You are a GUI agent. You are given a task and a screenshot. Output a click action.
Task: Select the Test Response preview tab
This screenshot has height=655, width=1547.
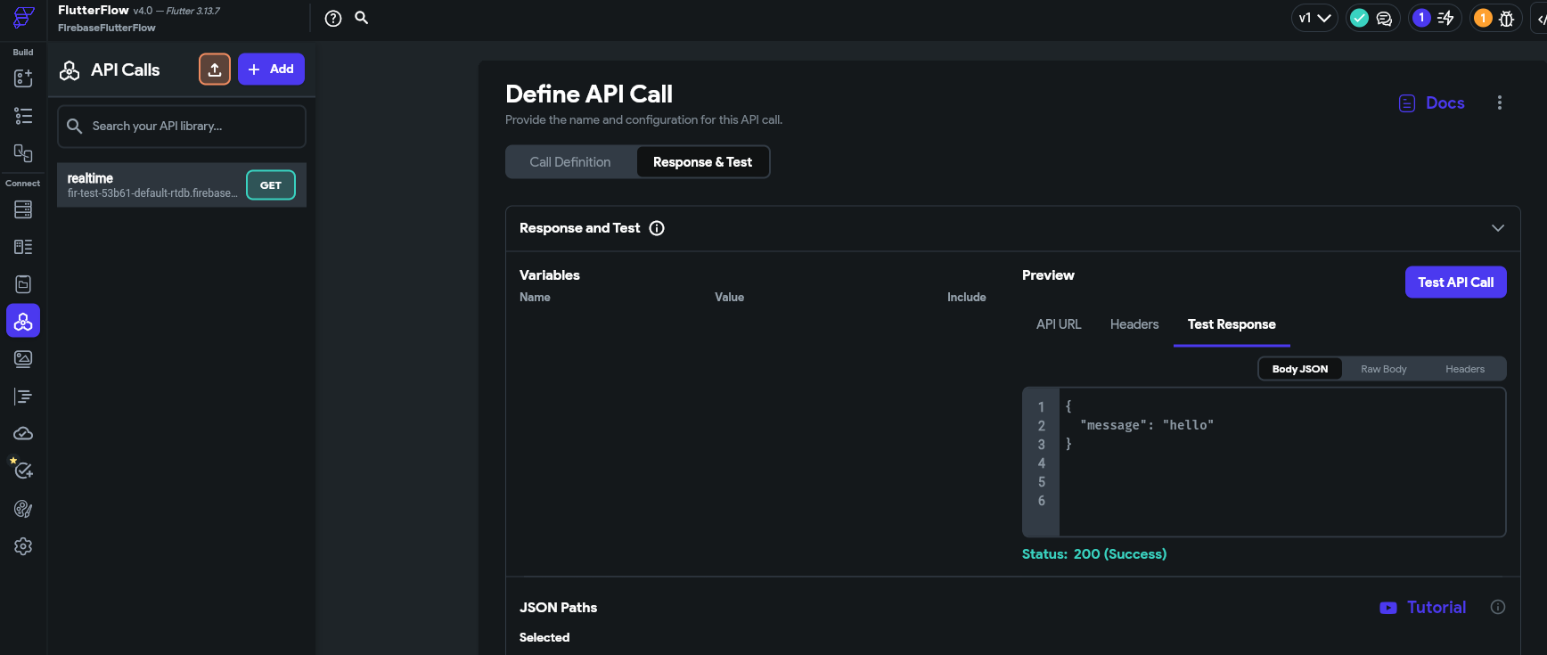click(x=1232, y=324)
